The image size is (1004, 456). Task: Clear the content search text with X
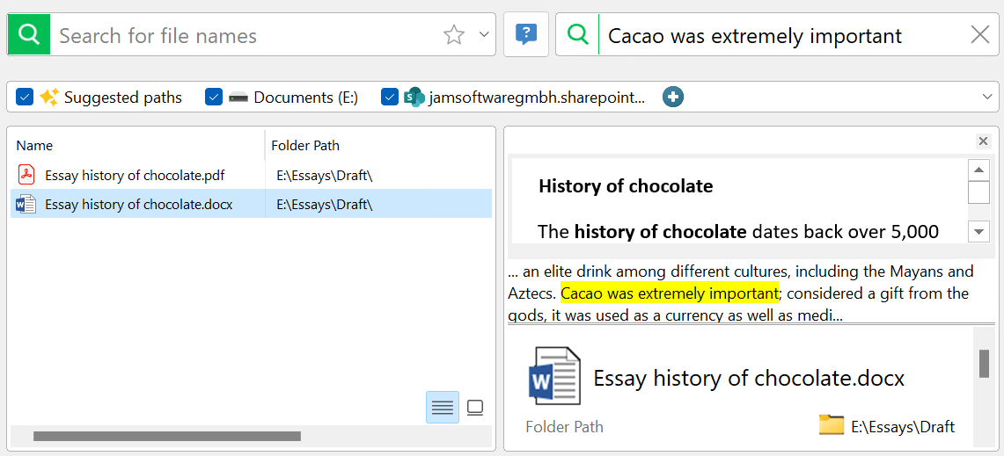click(x=979, y=35)
